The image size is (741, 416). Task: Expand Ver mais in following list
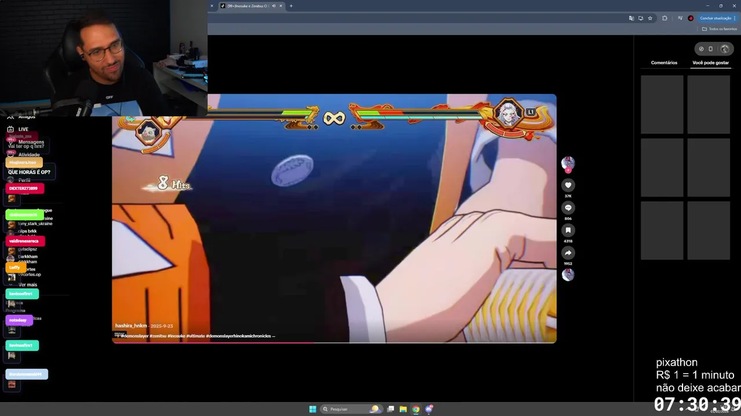(x=23, y=285)
